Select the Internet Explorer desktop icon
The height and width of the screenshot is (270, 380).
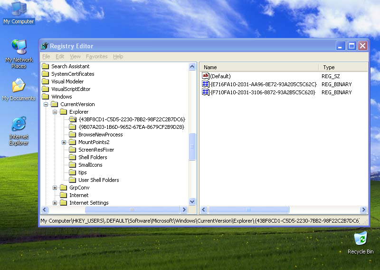pos(19,131)
